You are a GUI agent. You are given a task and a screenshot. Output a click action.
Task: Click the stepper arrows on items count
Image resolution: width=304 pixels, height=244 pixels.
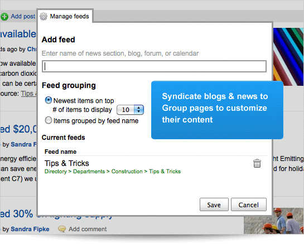click(139, 110)
